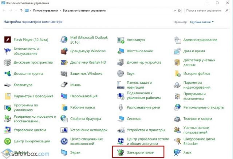Click the Мышь icon
This screenshot has height=159, width=233.
click(64, 85)
